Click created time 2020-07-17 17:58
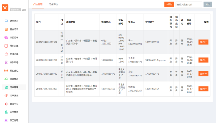 [190, 74]
